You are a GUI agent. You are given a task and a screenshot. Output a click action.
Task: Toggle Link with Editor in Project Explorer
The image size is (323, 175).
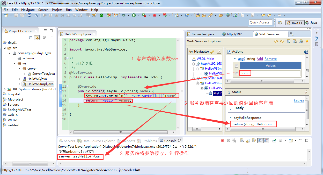[37, 37]
